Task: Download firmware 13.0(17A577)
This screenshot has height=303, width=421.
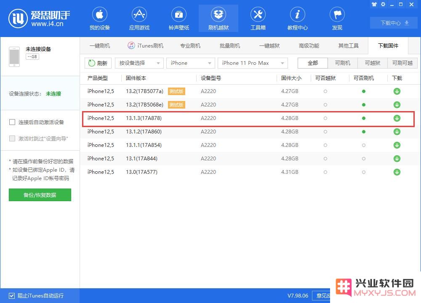Action: 397,172
